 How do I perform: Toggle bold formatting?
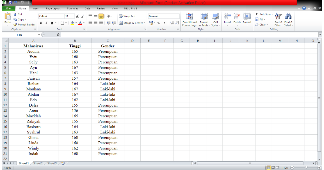41,23
